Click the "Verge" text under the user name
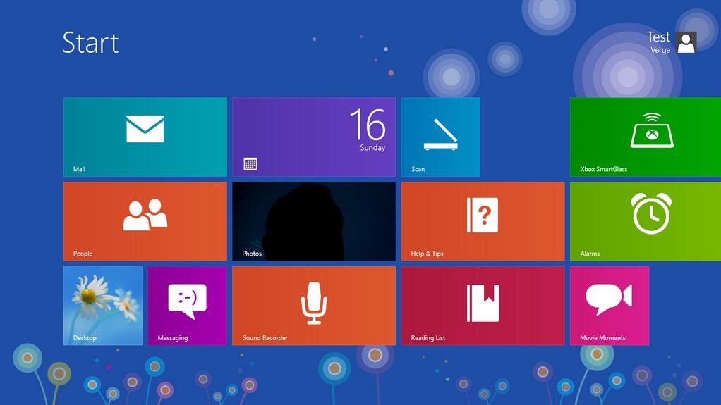721x405 pixels. pyautogui.click(x=660, y=50)
